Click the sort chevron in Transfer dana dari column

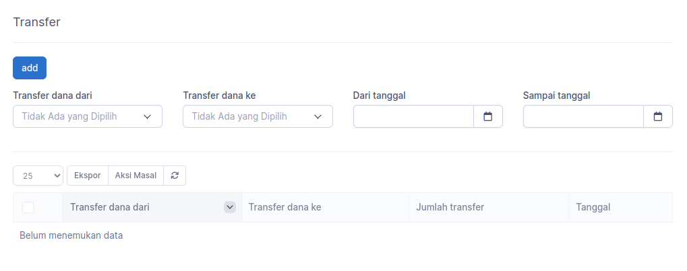pyautogui.click(x=230, y=207)
